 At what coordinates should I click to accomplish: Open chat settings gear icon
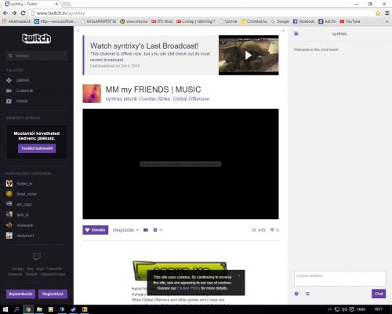pyautogui.click(x=296, y=294)
